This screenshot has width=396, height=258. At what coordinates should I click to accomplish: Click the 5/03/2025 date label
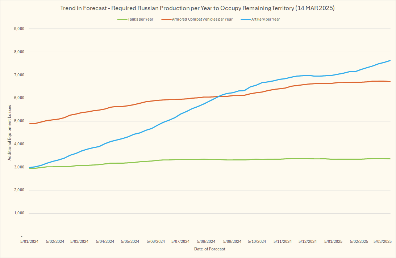click(382, 241)
